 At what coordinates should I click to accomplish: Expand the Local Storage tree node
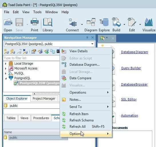6,63
